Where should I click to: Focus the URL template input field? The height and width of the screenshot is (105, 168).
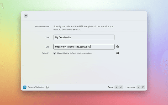pyautogui.click(x=84, y=47)
